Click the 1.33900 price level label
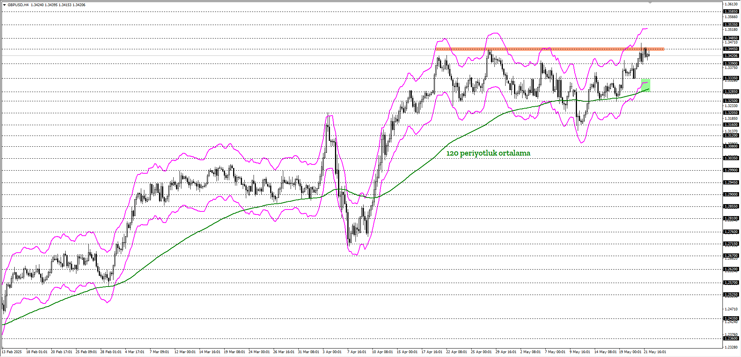This screenshot has height=357, width=741. (x=731, y=64)
